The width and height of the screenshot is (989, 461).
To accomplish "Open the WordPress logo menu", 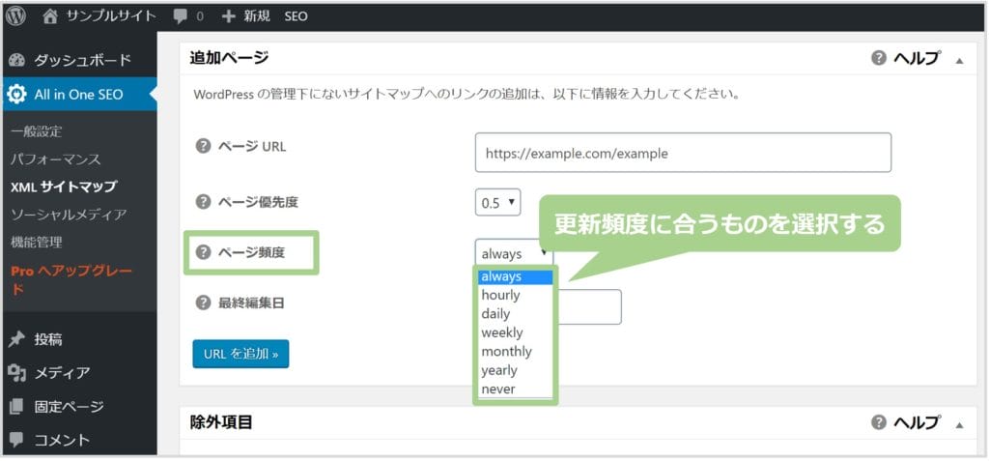I will click(15, 16).
